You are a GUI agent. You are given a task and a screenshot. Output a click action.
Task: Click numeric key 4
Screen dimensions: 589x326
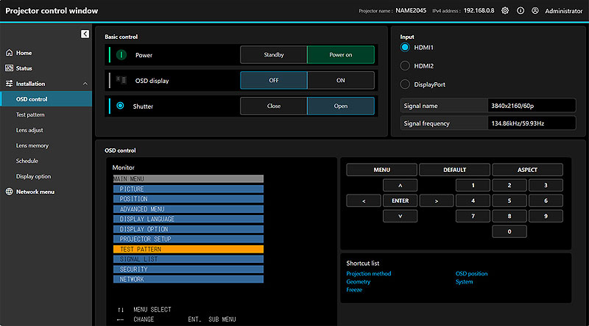473,201
